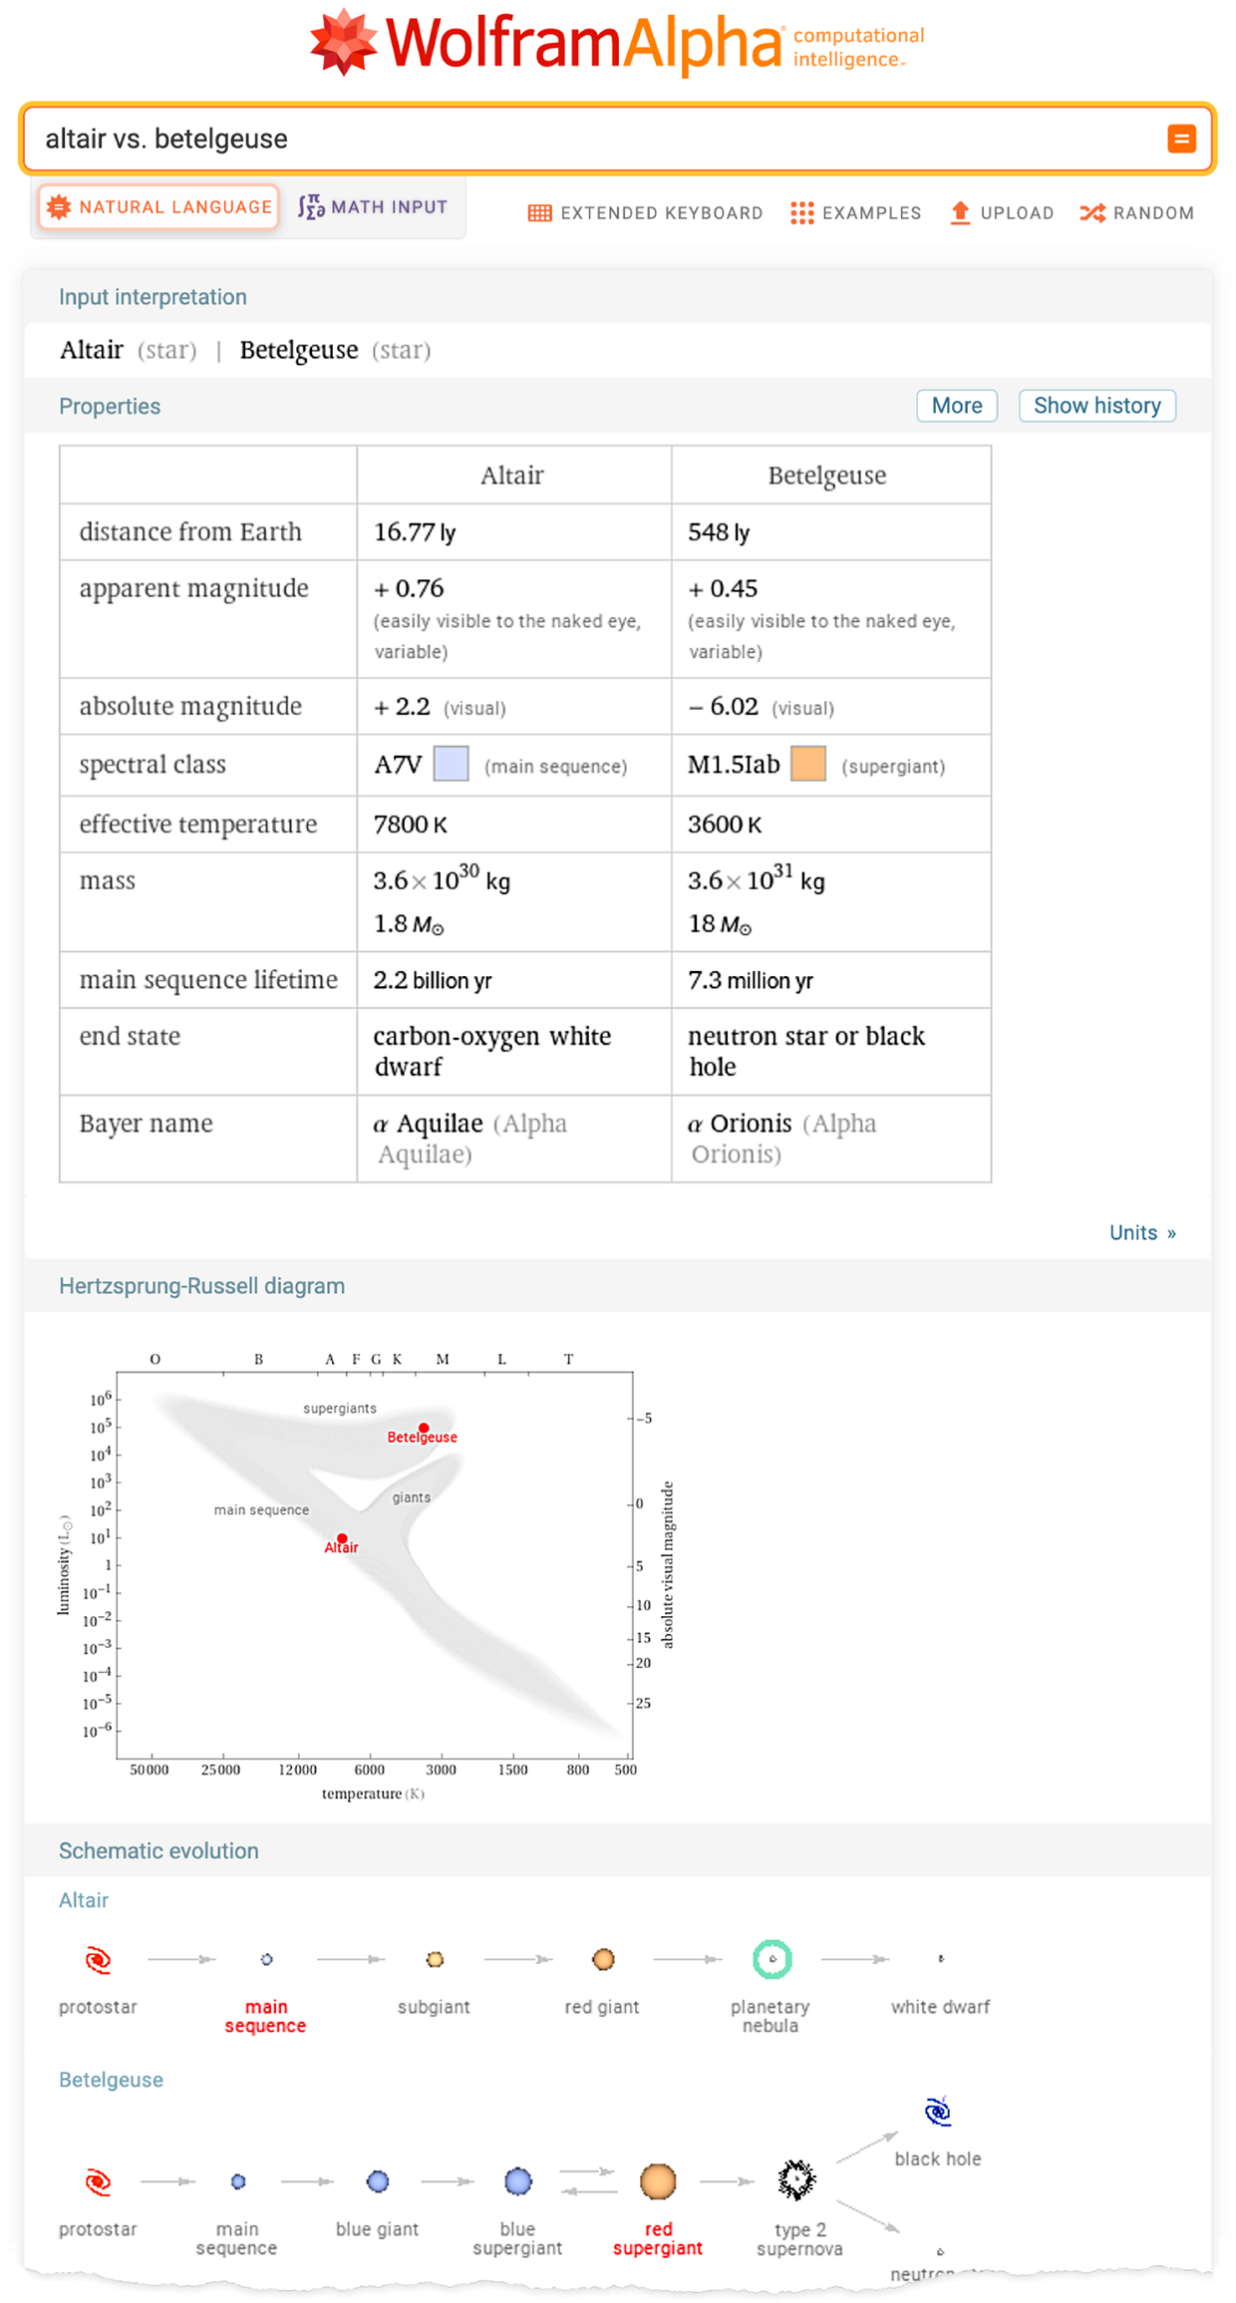Click the WolframAlpha spikey logo
This screenshot has height=2303, width=1236.
pos(343,42)
